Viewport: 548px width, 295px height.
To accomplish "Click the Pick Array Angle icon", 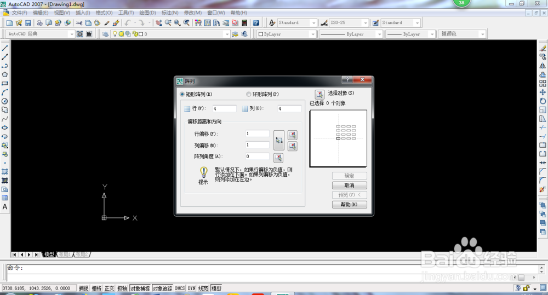I will coord(278,158).
